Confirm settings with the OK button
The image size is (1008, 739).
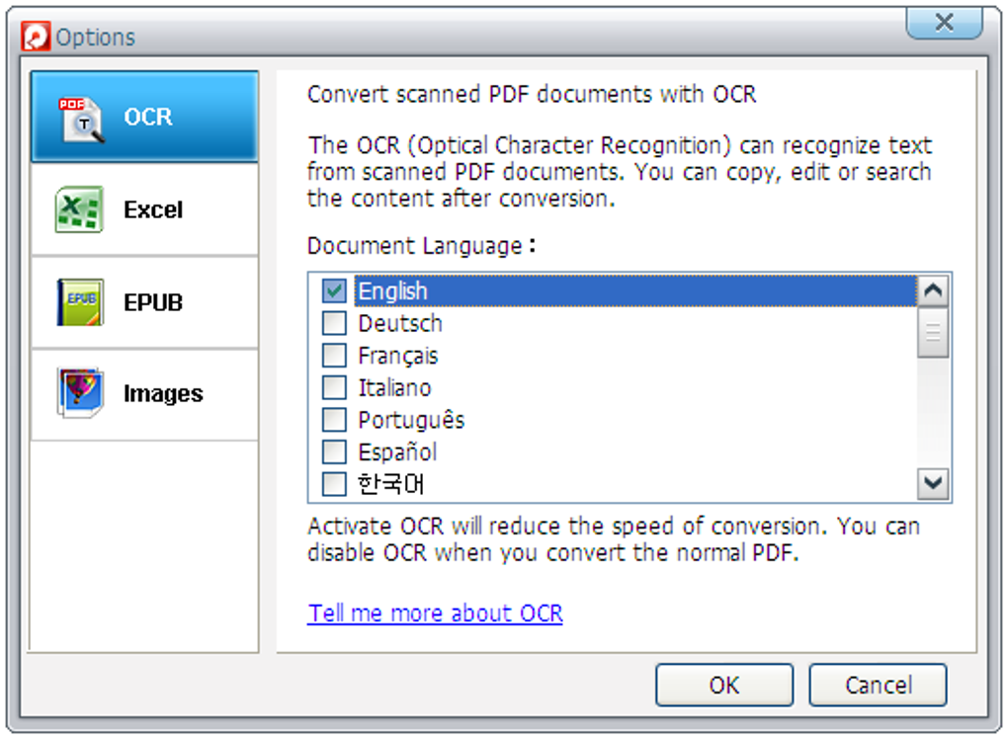tap(723, 685)
